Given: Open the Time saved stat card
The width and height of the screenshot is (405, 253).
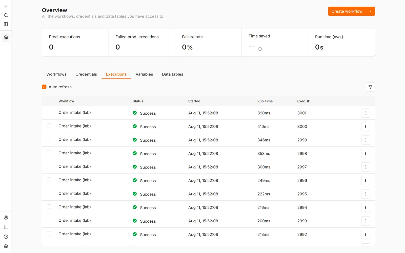Looking at the screenshot, I should pyautogui.click(x=275, y=42).
